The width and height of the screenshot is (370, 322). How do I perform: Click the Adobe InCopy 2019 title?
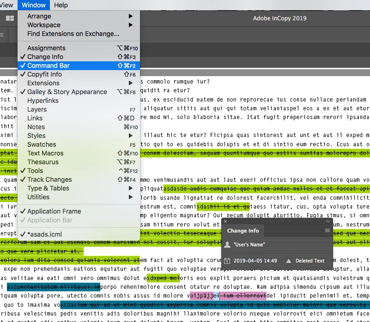279,18
